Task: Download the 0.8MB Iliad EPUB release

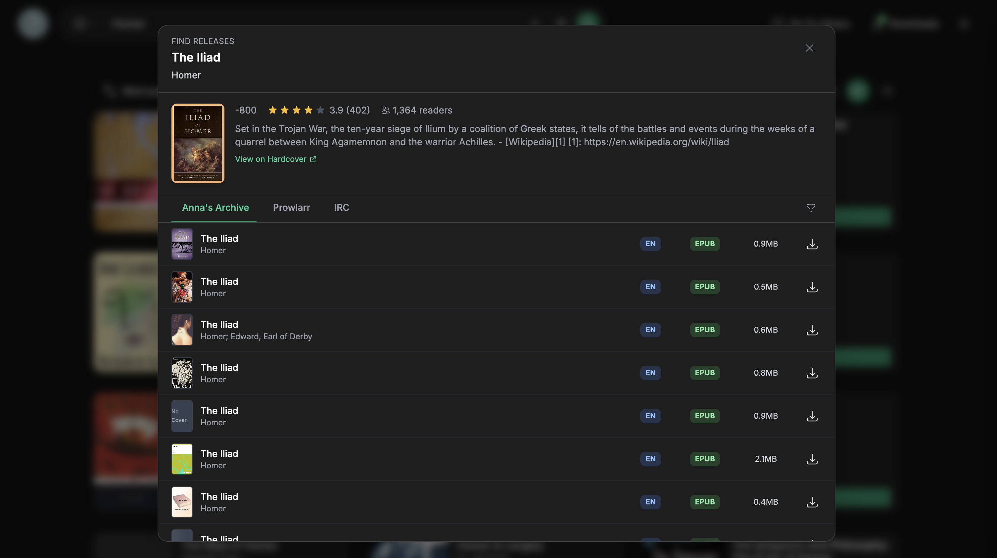Action: [x=812, y=373]
